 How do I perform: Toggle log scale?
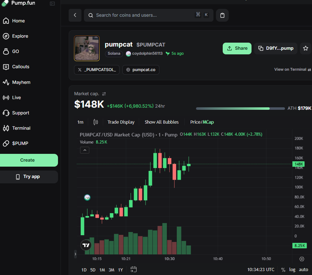pyautogui.click(x=292, y=270)
